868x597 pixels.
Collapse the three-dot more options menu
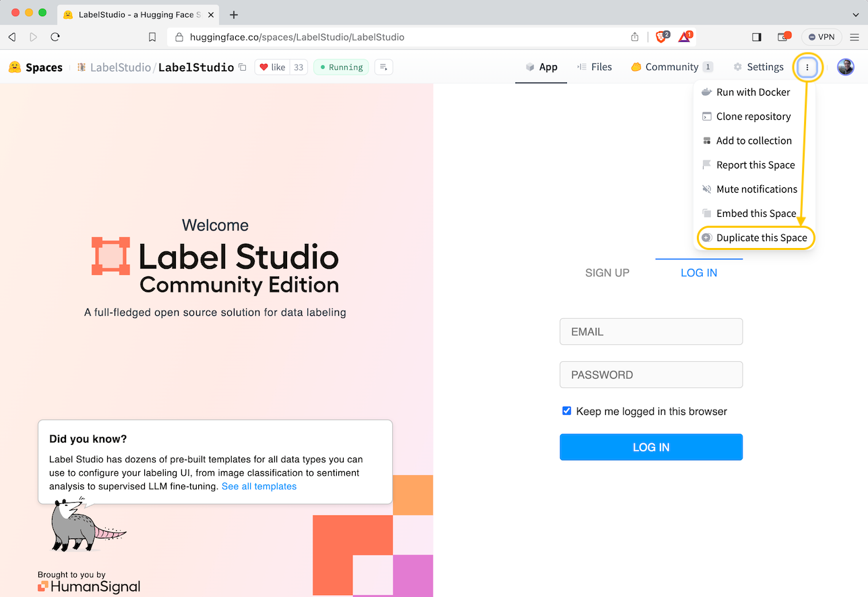point(807,67)
